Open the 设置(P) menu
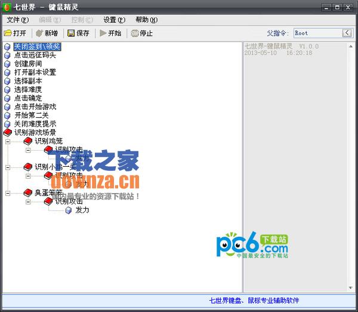This screenshot has width=358, height=312. [115, 20]
